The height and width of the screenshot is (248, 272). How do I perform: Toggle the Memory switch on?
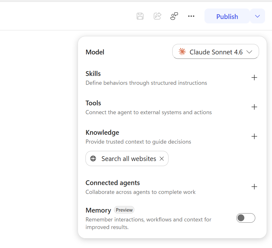pos(245,218)
